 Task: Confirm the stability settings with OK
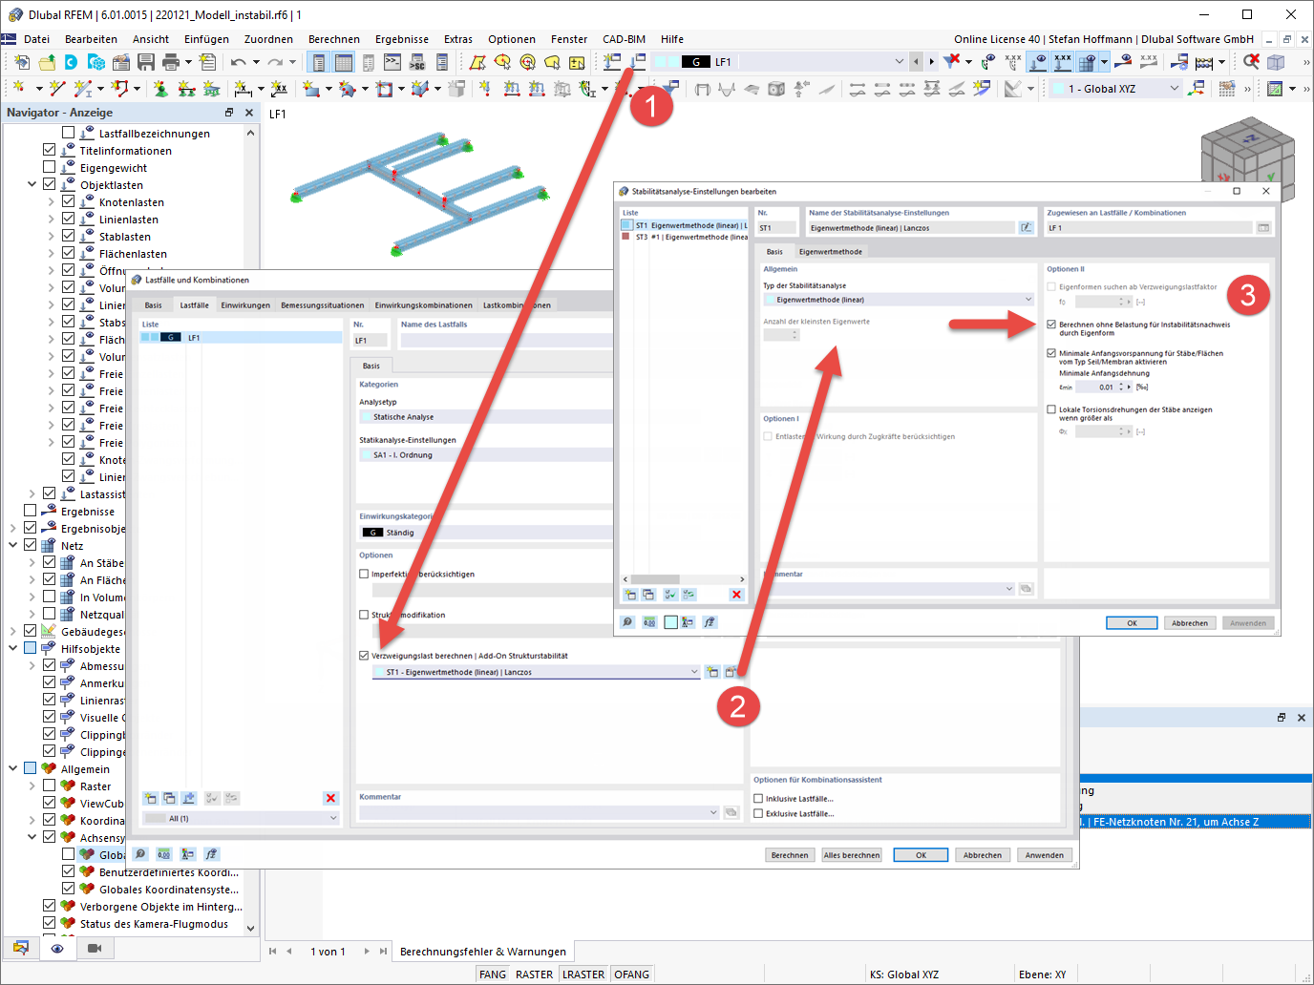pos(1132,622)
